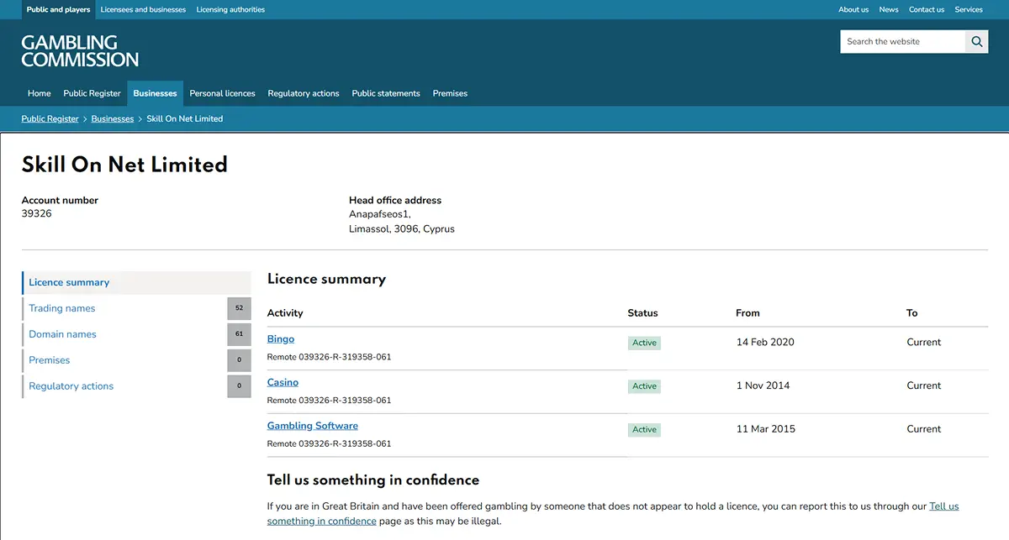Image resolution: width=1009 pixels, height=540 pixels.
Task: Open the Gambling Software activity link
Action: pyautogui.click(x=313, y=426)
